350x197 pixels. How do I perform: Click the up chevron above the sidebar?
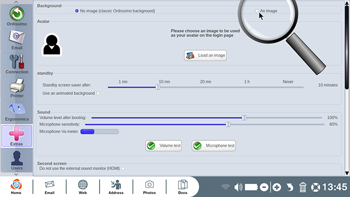coord(16,2)
